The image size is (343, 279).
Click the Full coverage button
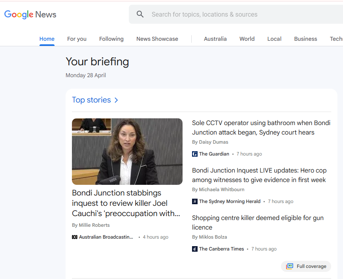[x=306, y=266]
